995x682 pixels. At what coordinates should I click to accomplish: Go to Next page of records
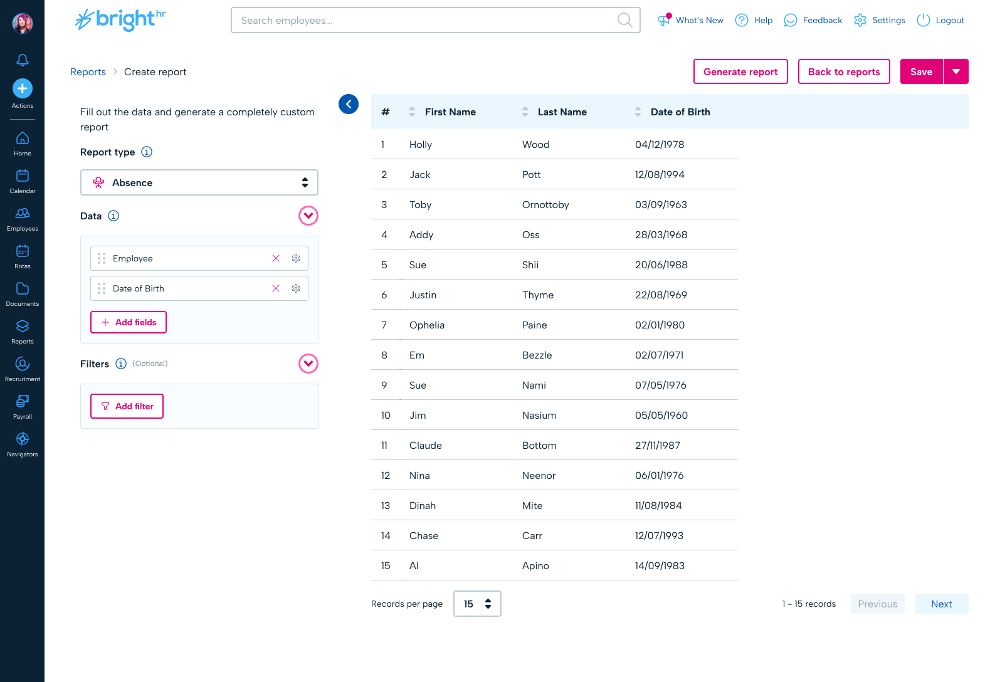942,604
